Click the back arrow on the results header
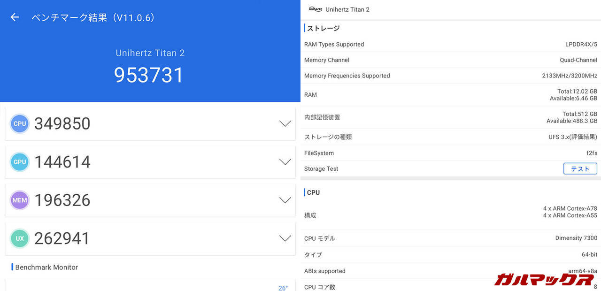Image resolution: width=601 pixels, height=291 pixels. (14, 17)
